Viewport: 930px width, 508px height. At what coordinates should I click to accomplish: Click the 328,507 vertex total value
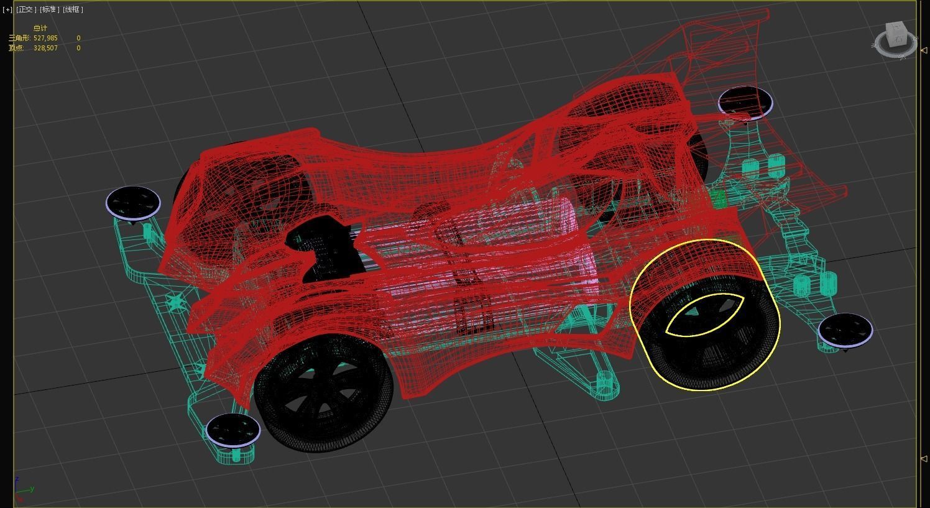45,48
